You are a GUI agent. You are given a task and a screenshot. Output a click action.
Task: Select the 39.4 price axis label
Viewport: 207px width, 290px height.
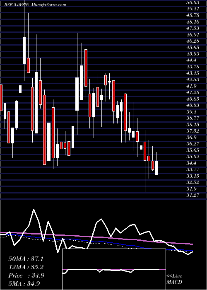(x=191, y=112)
